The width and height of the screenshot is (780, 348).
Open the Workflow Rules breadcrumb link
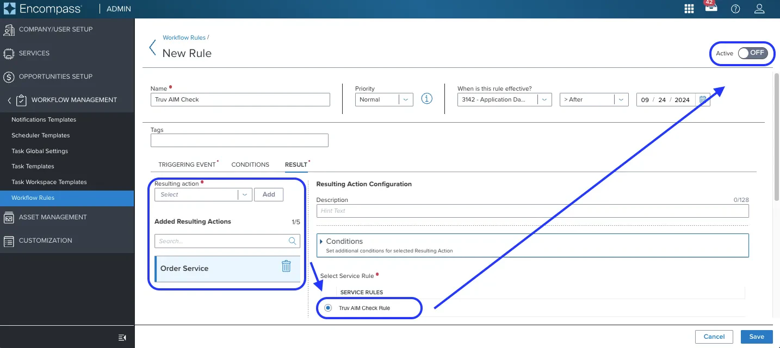[184, 37]
